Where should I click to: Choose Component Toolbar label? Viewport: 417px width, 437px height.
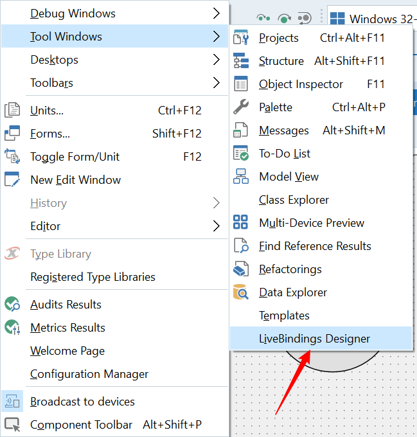(x=81, y=425)
